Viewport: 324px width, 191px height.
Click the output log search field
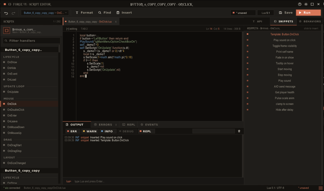[214, 131]
